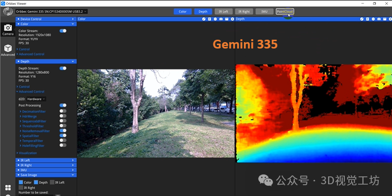Disable the NoiseRemovalFilter switch

point(63,130)
